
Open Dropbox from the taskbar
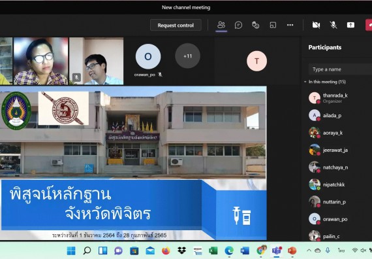pyautogui.click(x=181, y=250)
